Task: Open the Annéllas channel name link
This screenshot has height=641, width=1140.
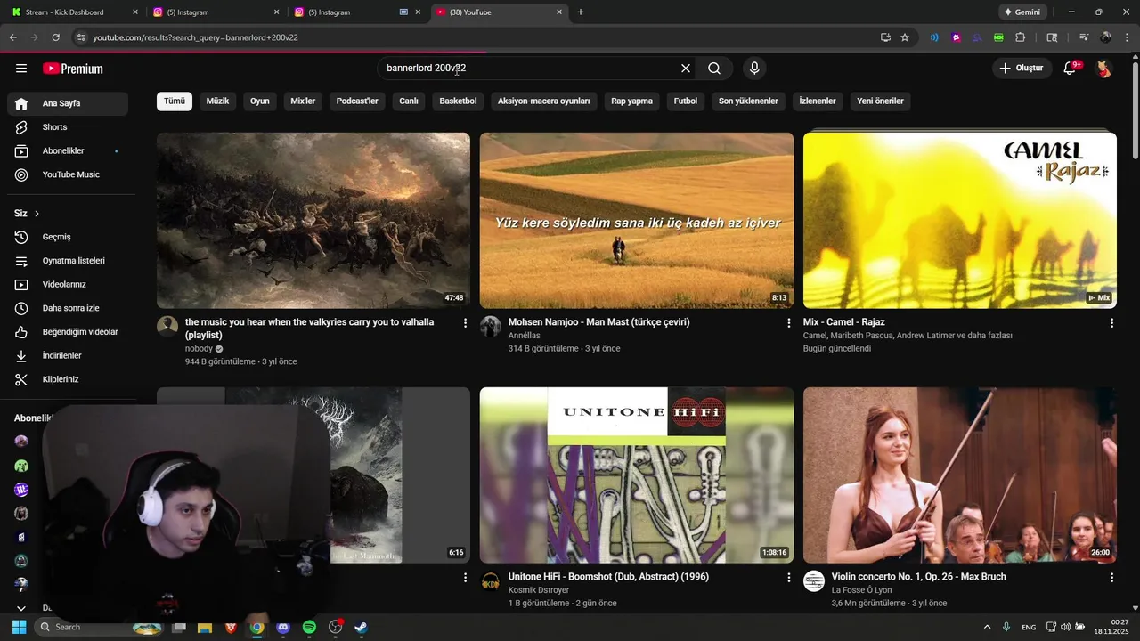Action: click(x=525, y=336)
